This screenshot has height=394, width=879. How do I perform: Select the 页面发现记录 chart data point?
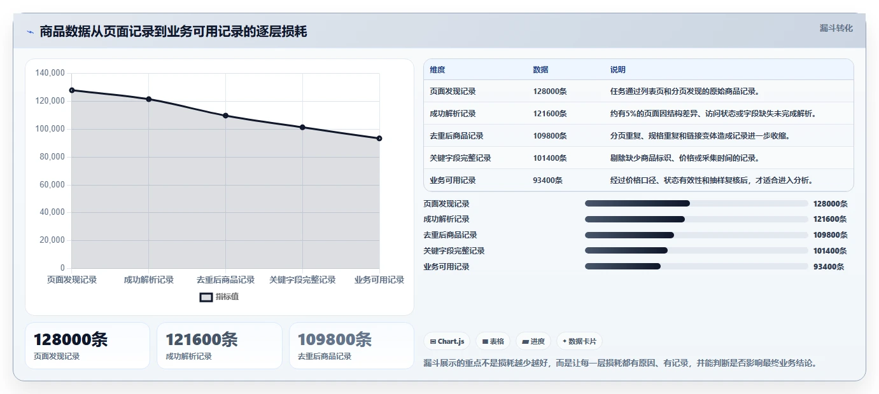tap(72, 90)
